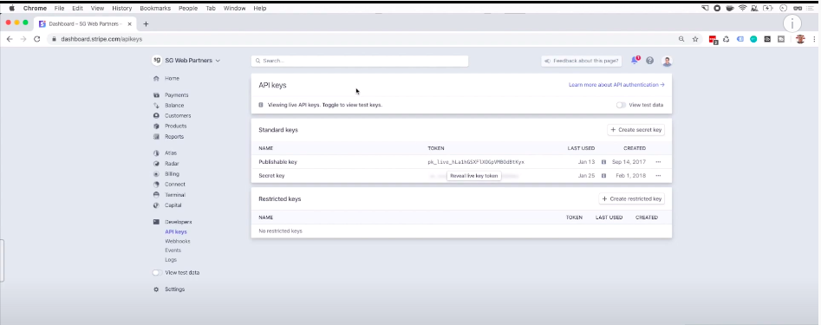Open Bookmarks menu
Screen dimensions: 821x325
click(155, 9)
